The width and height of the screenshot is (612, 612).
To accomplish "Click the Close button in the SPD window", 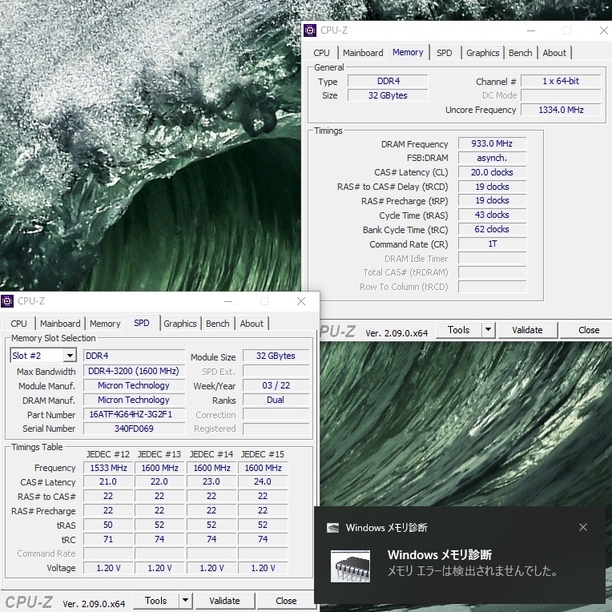I will [286, 601].
